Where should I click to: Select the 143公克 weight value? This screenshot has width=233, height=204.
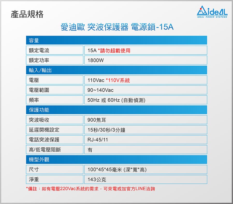97,180
